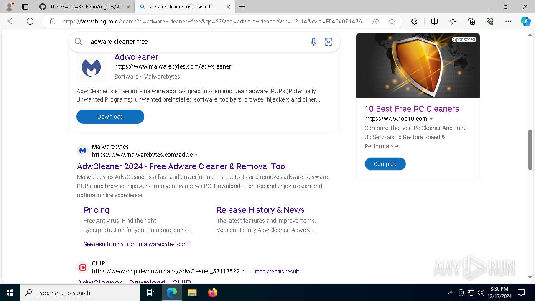The height and width of the screenshot is (301, 535).
Task: Open tab actions menu icon
Action: tap(25, 7)
